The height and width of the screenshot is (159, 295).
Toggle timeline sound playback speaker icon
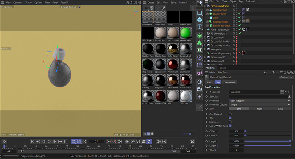(x=84, y=142)
